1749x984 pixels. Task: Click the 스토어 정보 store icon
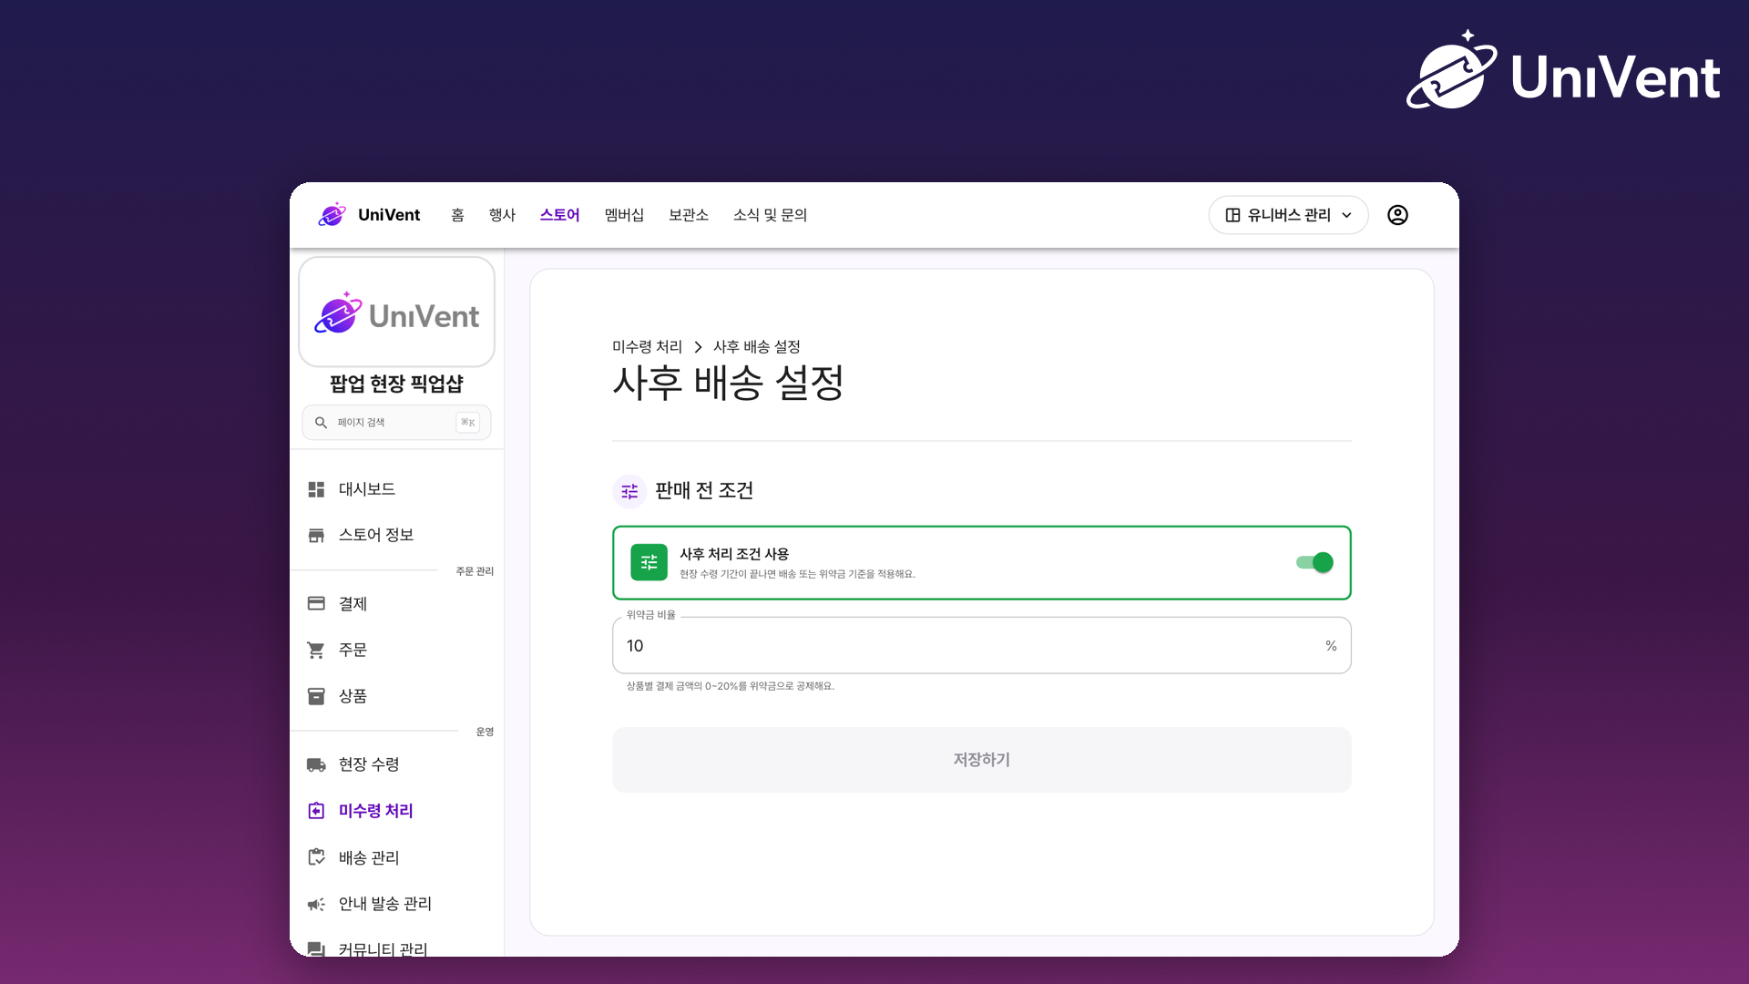coord(316,535)
